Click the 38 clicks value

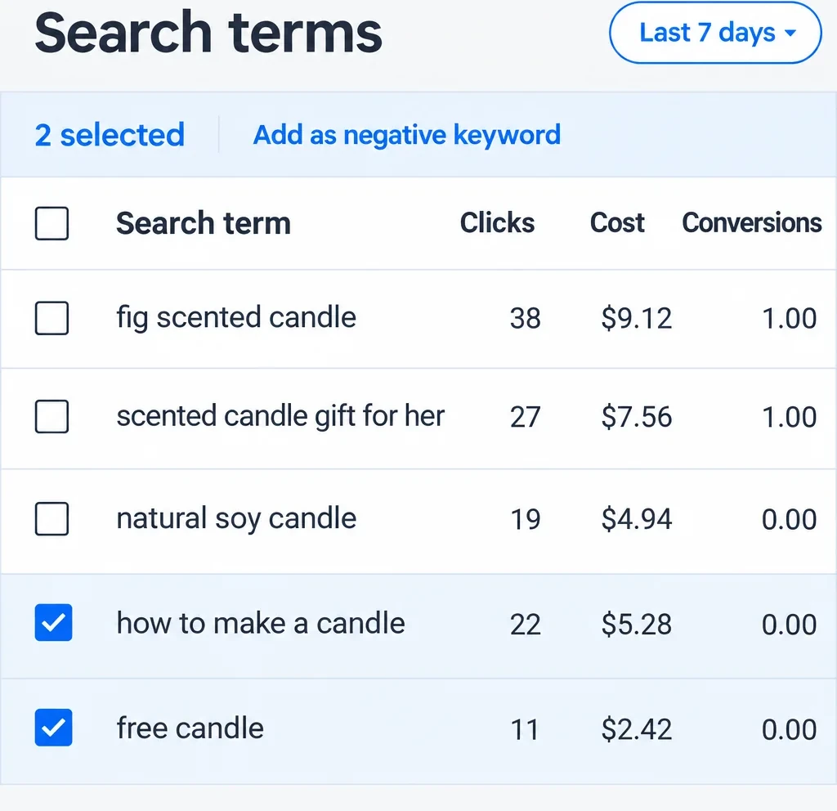pyautogui.click(x=526, y=319)
